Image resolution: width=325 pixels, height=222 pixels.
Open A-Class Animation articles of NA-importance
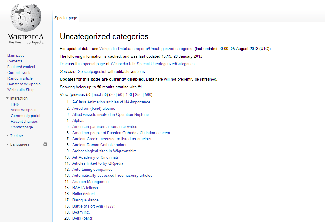(x=111, y=102)
